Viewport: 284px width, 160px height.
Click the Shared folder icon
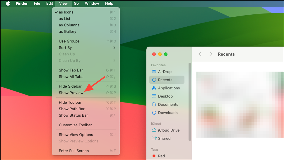point(154,138)
